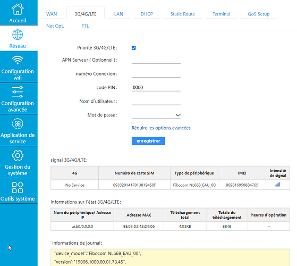Open the Accueil home icon
The width and height of the screenshot is (297, 266).
(18, 9)
